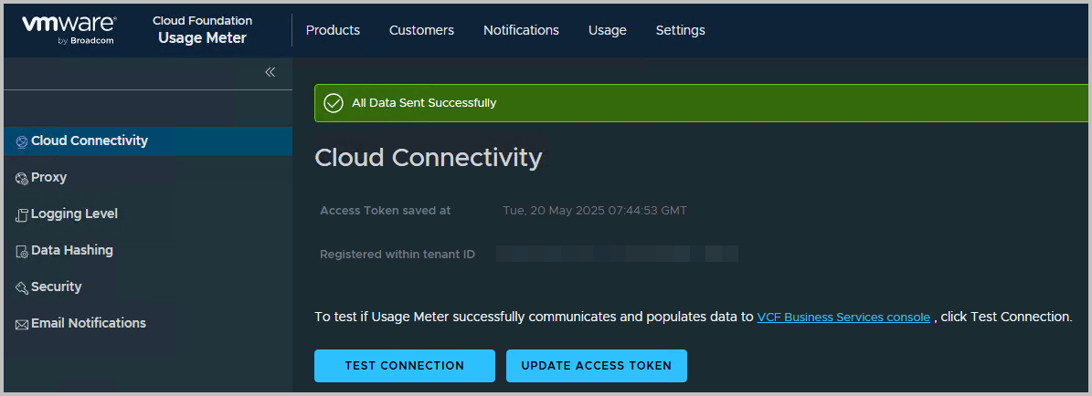The width and height of the screenshot is (1092, 396).
Task: Open the Usage menu
Action: (608, 30)
